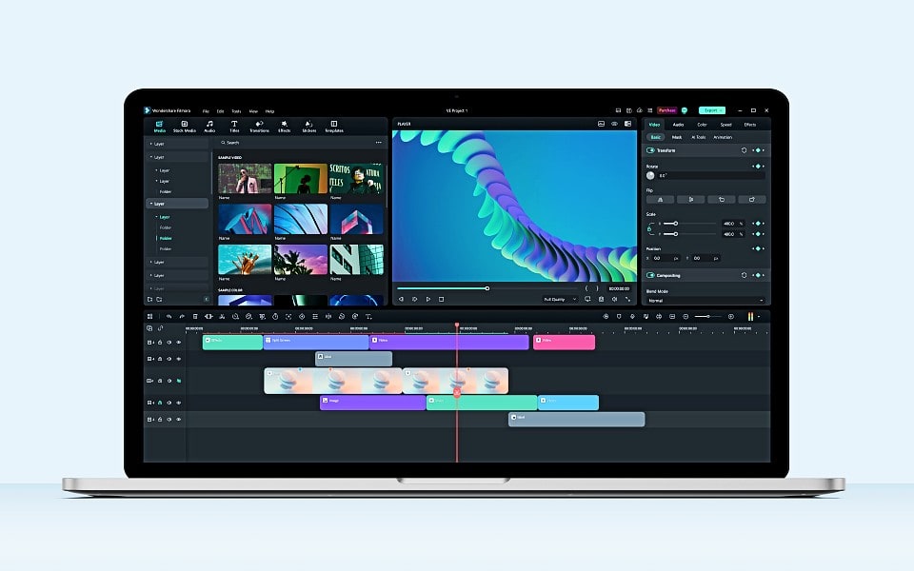Open the Blend Mode dropdown
The width and height of the screenshot is (914, 571).
(x=705, y=301)
